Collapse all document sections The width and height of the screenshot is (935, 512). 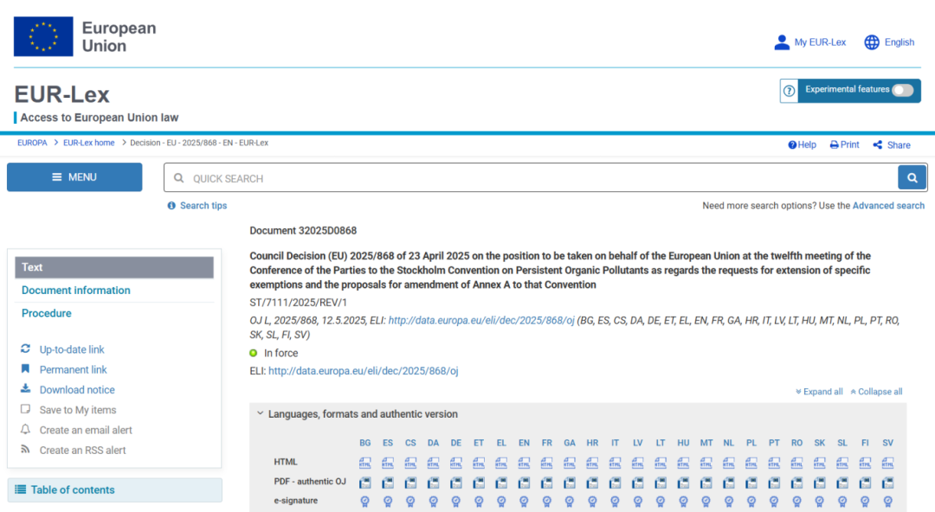876,392
